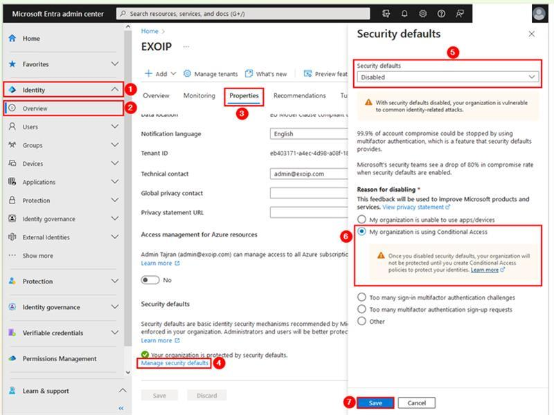
Task: Select My organization is using Conditional Access
Action: tap(361, 232)
